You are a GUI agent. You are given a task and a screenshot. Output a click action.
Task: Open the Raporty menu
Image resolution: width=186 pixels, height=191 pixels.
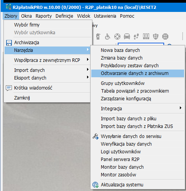pyautogui.click(x=44, y=16)
